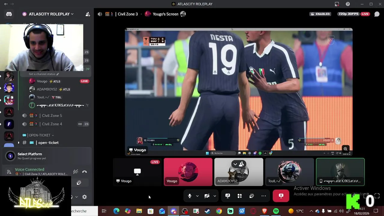Screen dimensions: 384x216
Task: Click the taskbar Recherche search box
Action: [84, 211]
